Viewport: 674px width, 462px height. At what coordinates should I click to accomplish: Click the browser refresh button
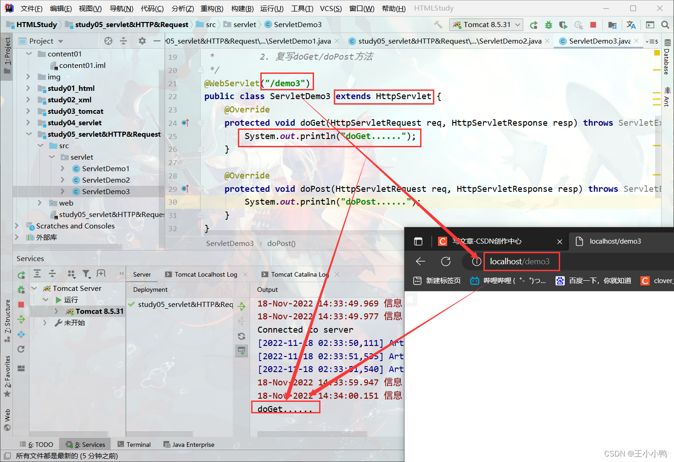445,261
